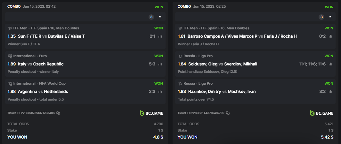This screenshot has width=341, height=144.
Task: Click the left combo selection count badge
Action: [151, 17]
